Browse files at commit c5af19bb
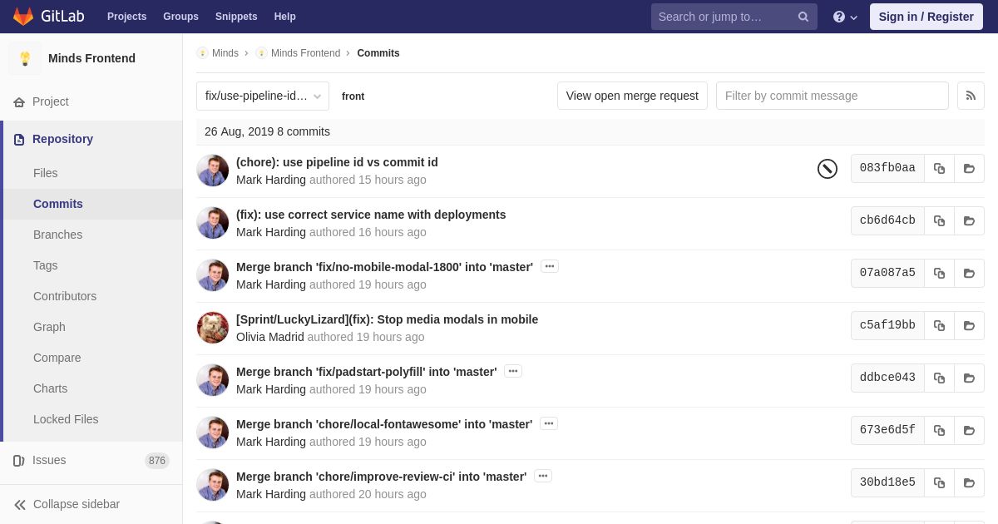 click(x=969, y=325)
